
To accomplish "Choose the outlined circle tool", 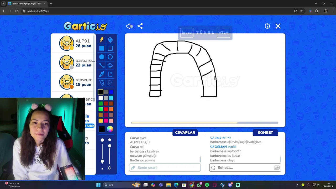I will click(110, 57).
